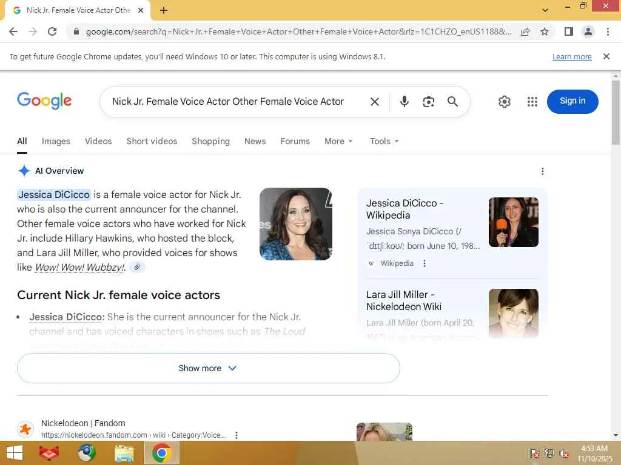Switch to Videos results
The image size is (621, 465).
click(x=98, y=141)
